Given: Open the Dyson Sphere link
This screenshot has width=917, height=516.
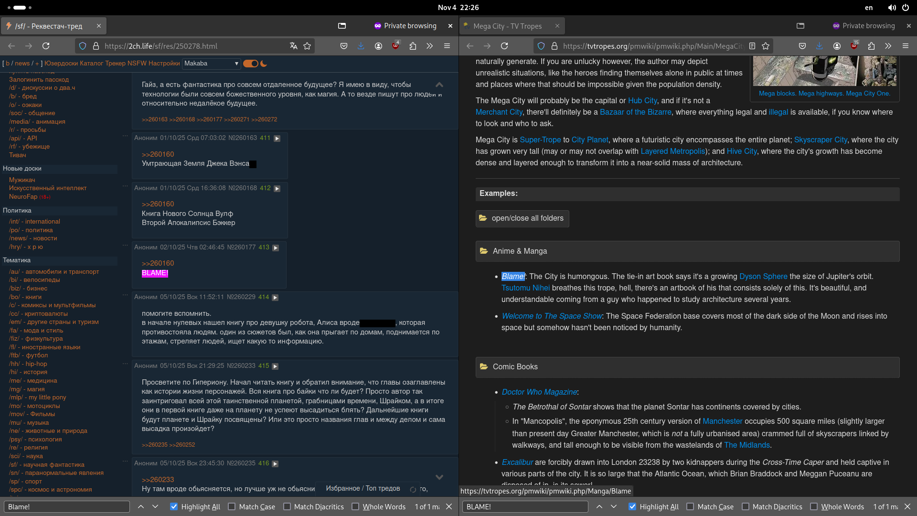Looking at the screenshot, I should (x=763, y=276).
